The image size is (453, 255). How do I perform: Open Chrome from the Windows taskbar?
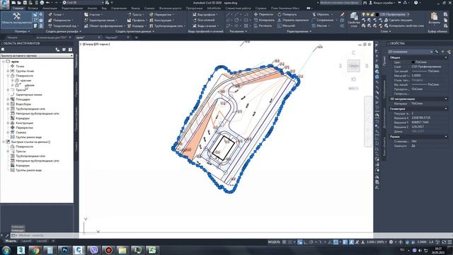click(35, 250)
